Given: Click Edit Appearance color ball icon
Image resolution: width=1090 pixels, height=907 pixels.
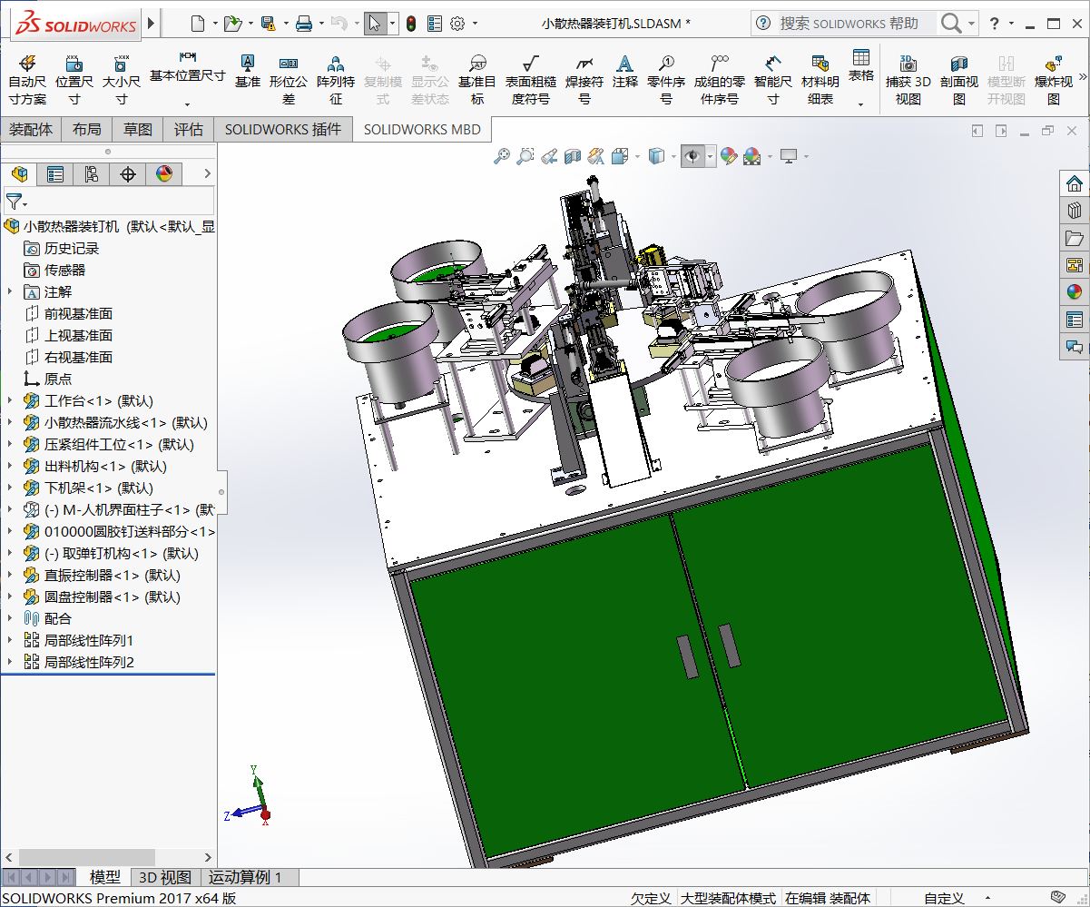Looking at the screenshot, I should pyautogui.click(x=729, y=157).
